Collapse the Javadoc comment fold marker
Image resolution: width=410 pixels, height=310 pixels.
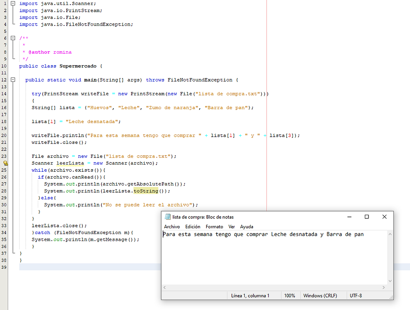coord(13,38)
